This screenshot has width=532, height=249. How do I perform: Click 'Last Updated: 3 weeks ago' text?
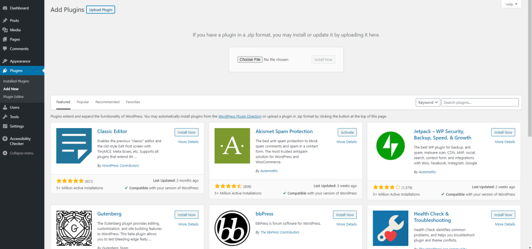coord(335,186)
